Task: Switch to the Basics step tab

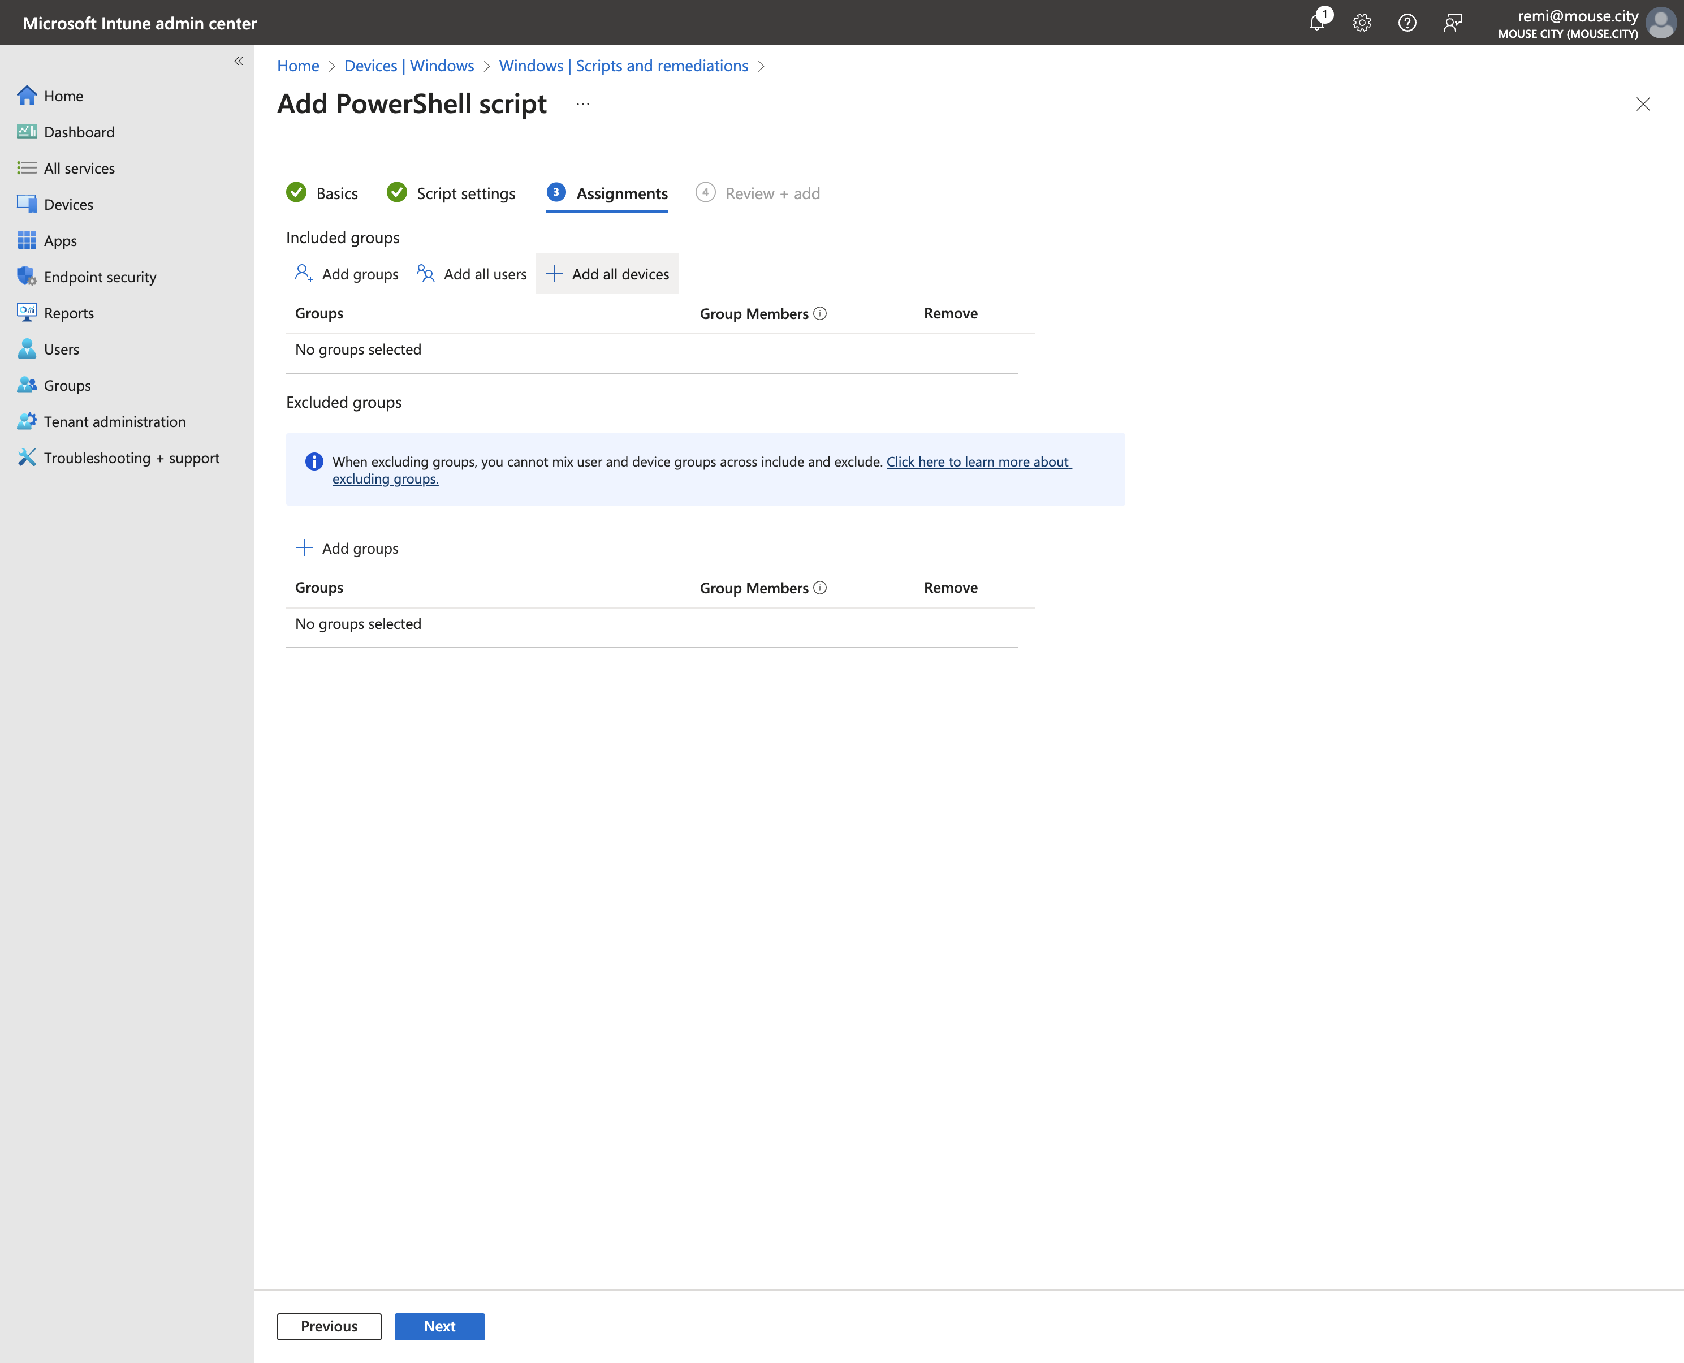Action: (x=322, y=193)
